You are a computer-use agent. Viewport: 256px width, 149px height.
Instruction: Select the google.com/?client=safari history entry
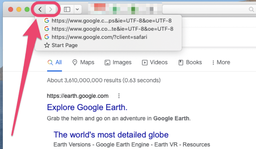(108, 37)
